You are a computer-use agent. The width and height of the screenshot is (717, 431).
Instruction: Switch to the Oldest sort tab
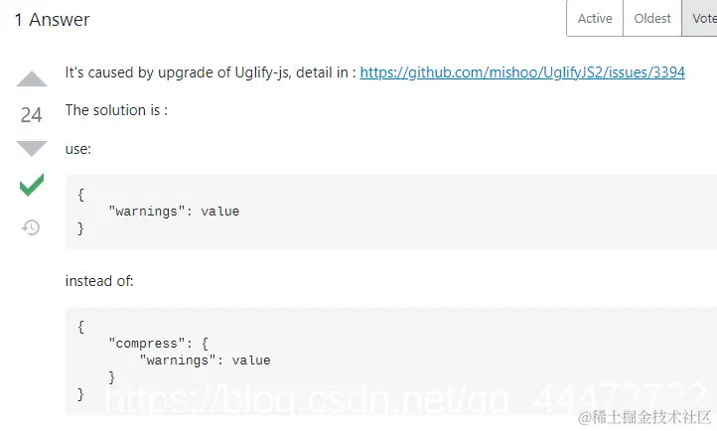pyautogui.click(x=652, y=18)
